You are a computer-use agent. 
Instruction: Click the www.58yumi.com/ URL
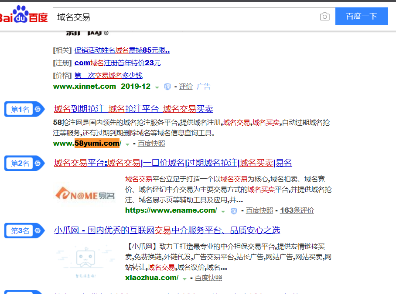tap(87, 144)
